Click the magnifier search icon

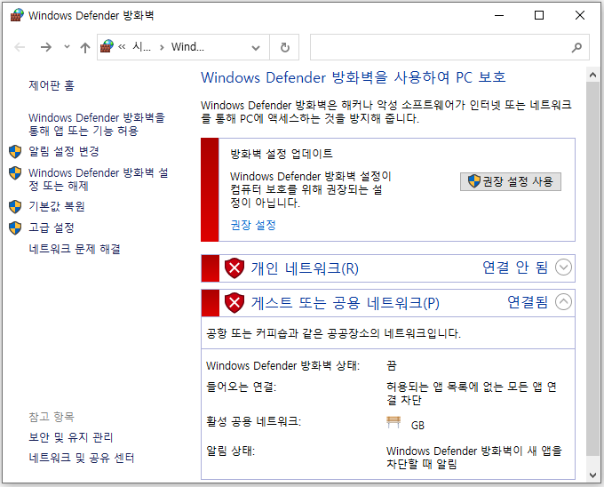(x=576, y=47)
